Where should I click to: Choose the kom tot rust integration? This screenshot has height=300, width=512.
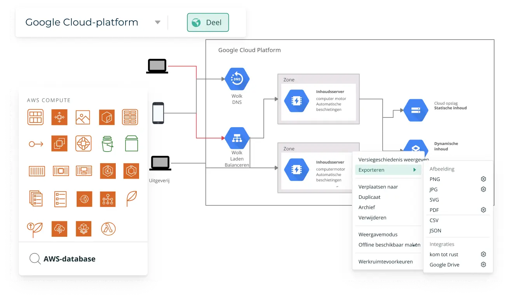coord(444,255)
